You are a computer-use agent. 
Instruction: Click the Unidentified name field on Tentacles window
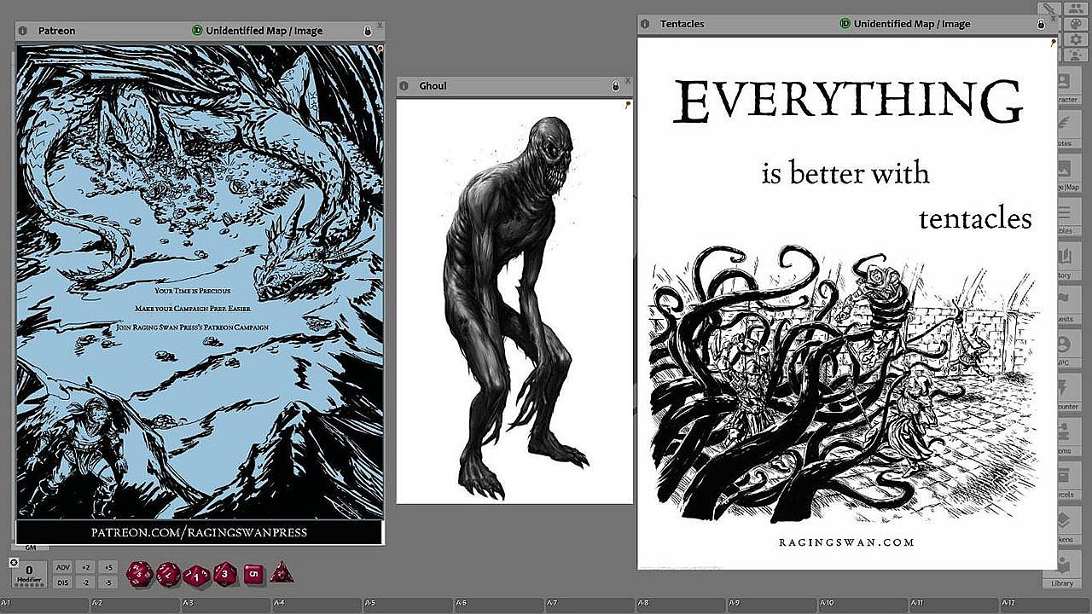(912, 24)
